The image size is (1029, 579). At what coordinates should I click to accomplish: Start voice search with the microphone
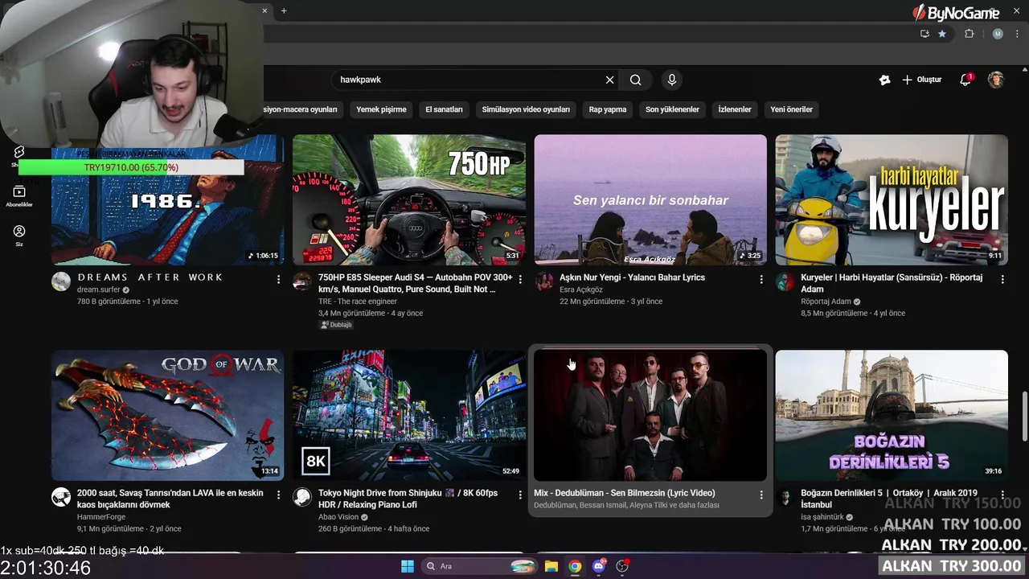pos(672,80)
